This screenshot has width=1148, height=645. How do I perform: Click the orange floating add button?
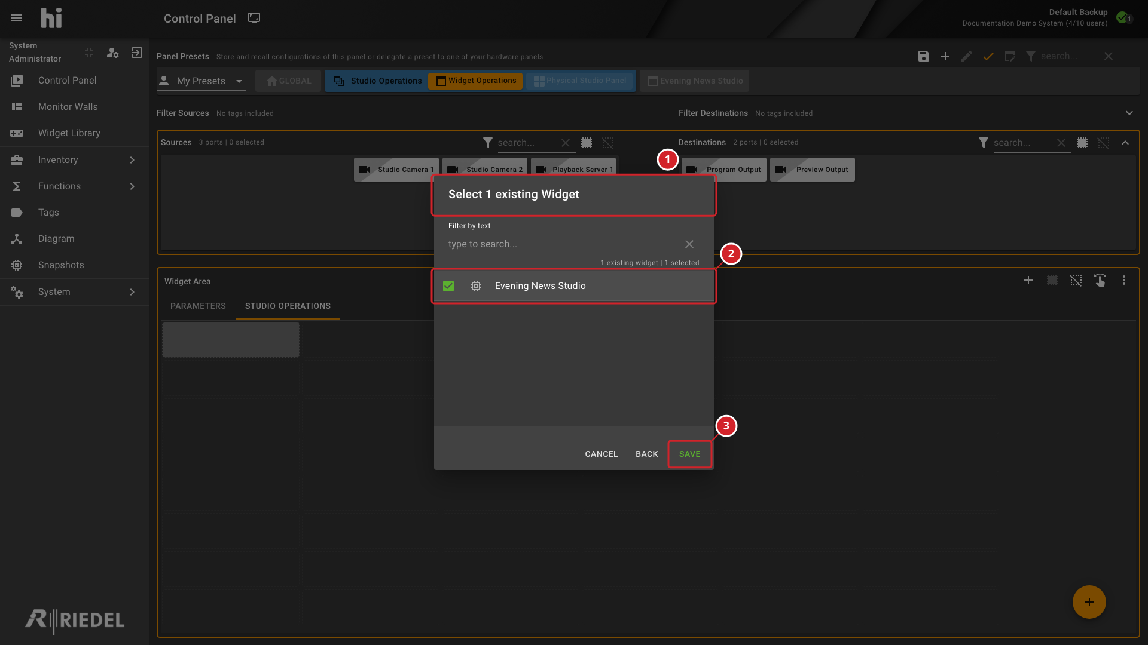pyautogui.click(x=1089, y=602)
